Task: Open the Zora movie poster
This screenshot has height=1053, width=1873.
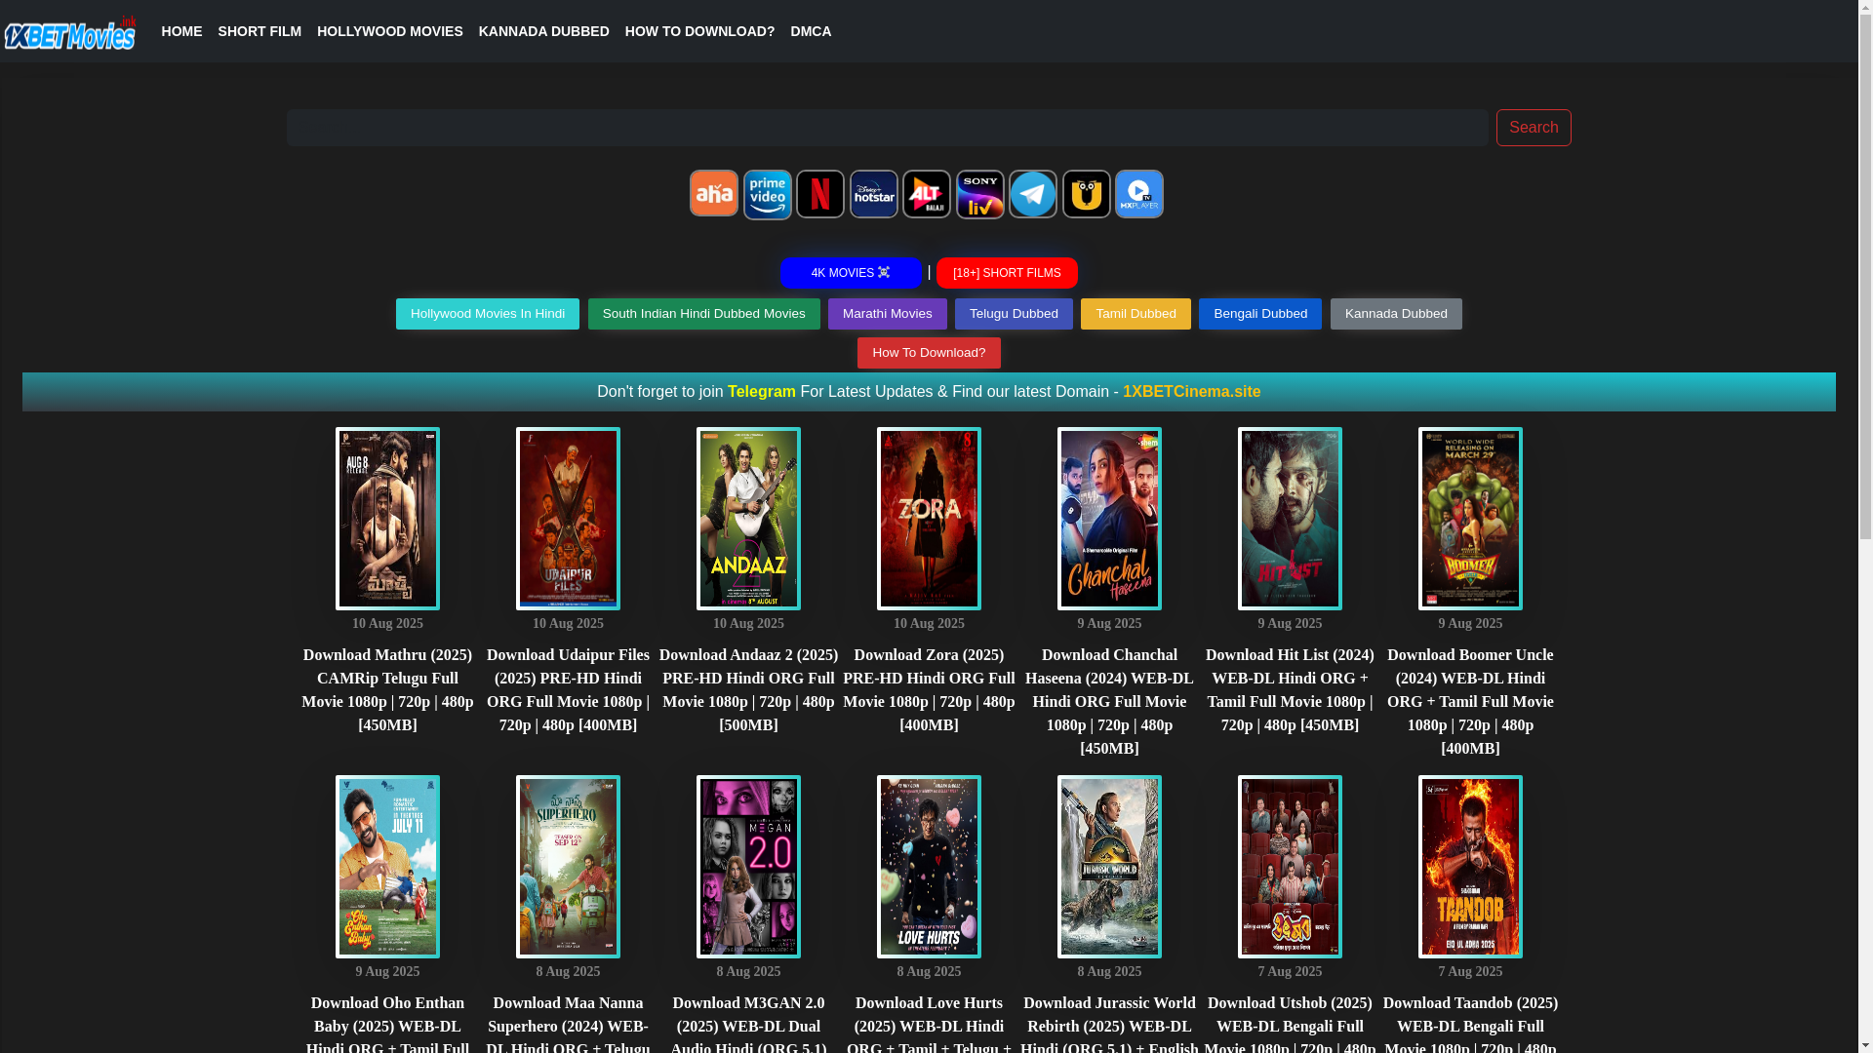Action: point(929,519)
